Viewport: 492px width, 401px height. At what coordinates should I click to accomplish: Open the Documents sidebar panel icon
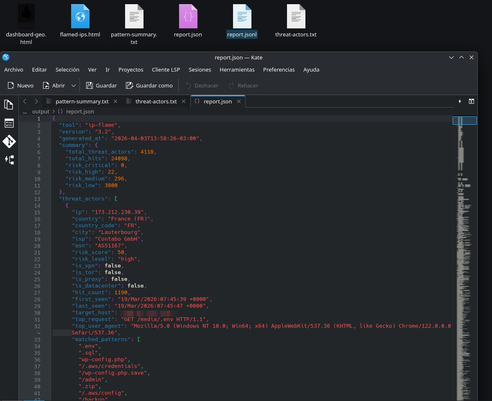click(x=9, y=105)
